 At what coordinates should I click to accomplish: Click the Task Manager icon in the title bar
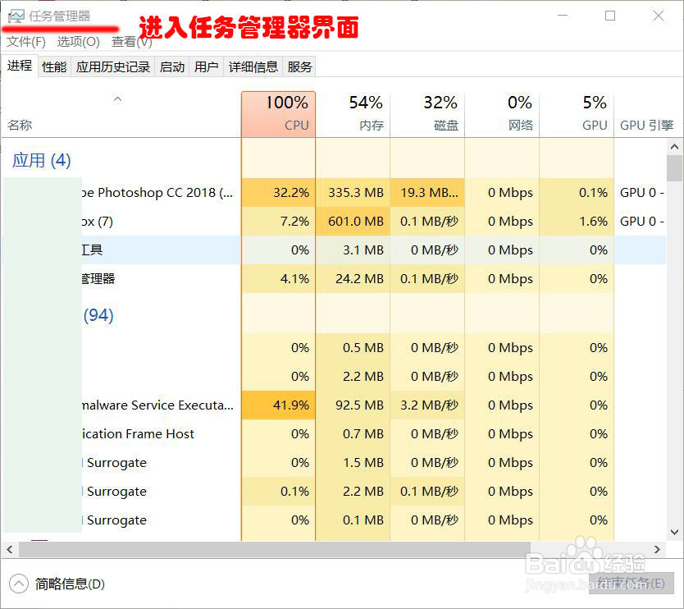pos(16,14)
